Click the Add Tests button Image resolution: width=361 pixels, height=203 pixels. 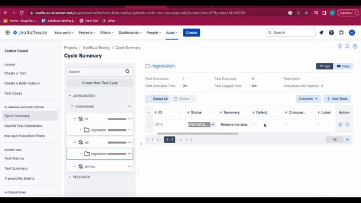click(x=337, y=99)
